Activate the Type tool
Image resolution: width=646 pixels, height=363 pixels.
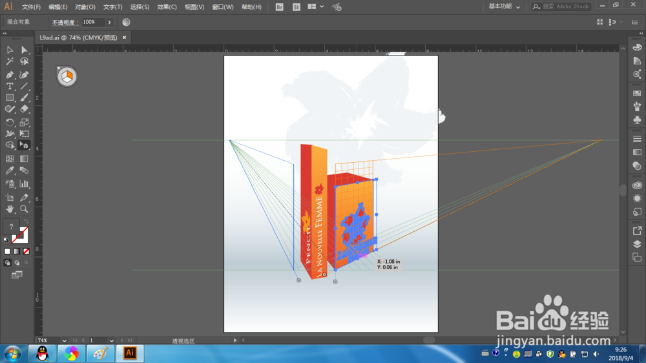pos(10,86)
